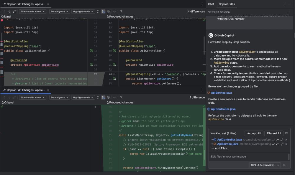Viewport: 295px width, 175px height.
Task: Click Accept All button
Action: pos(254,133)
